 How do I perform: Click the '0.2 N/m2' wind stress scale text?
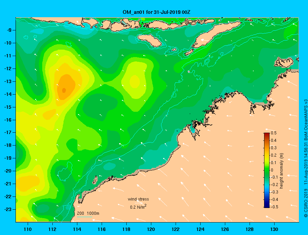[x=138, y=207]
